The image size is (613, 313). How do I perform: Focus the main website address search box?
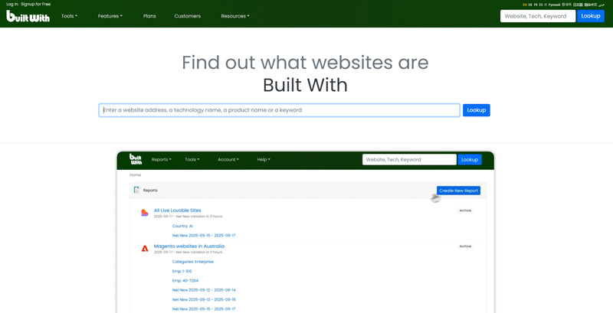click(279, 110)
